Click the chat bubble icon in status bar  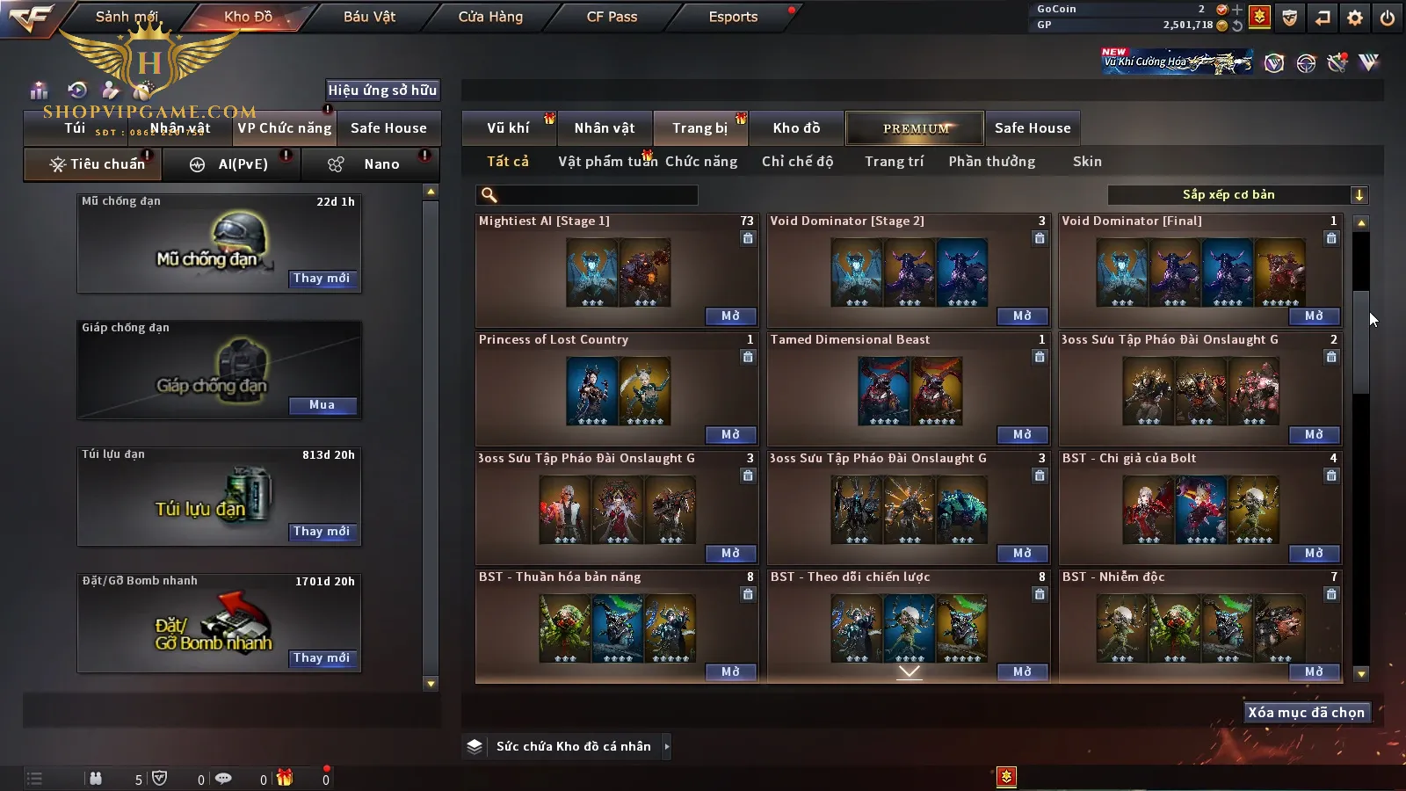point(223,779)
